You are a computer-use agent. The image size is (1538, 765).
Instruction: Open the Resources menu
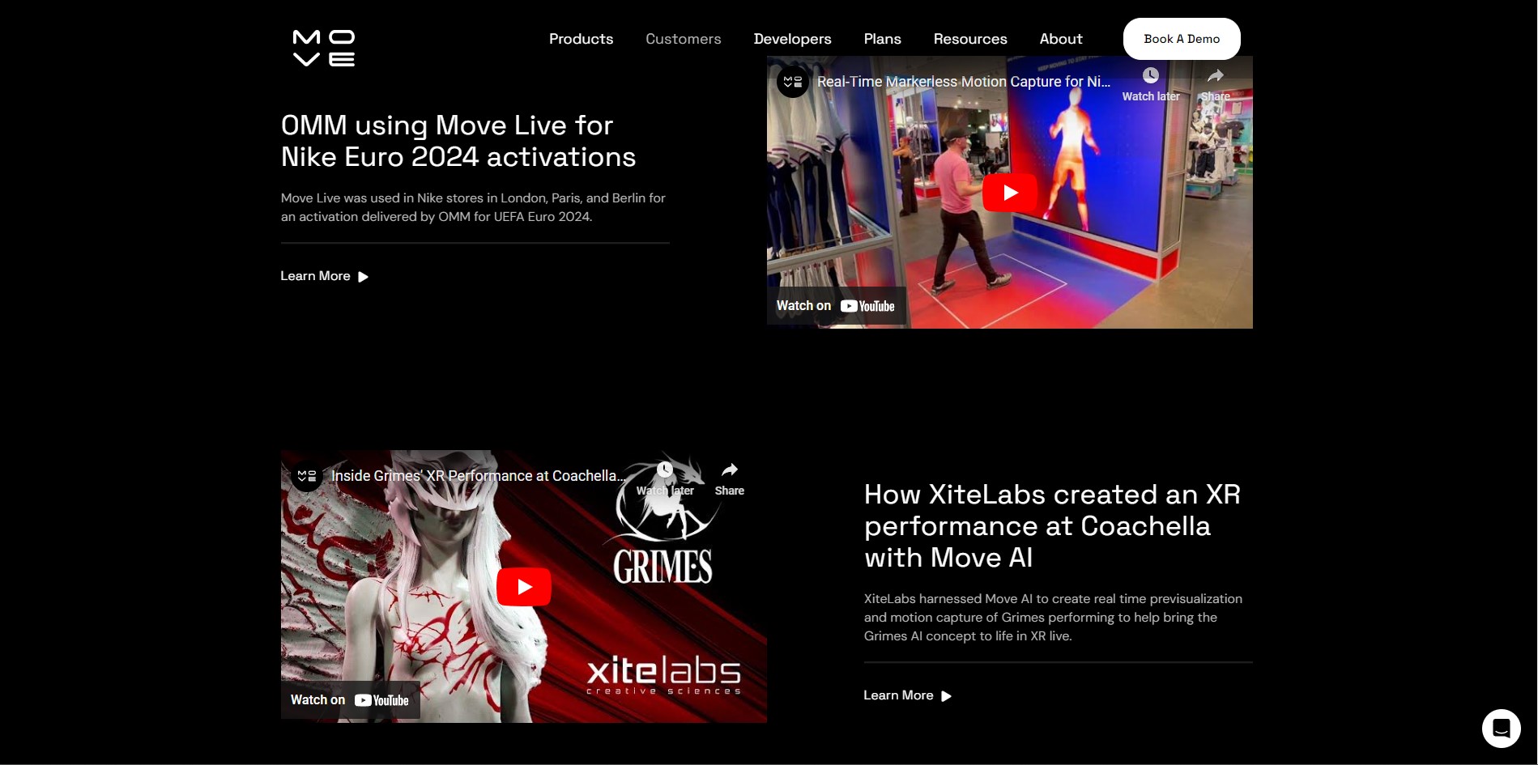[x=970, y=39]
